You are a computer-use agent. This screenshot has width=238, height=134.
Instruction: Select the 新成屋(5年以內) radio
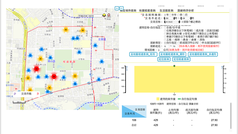[178, 43]
